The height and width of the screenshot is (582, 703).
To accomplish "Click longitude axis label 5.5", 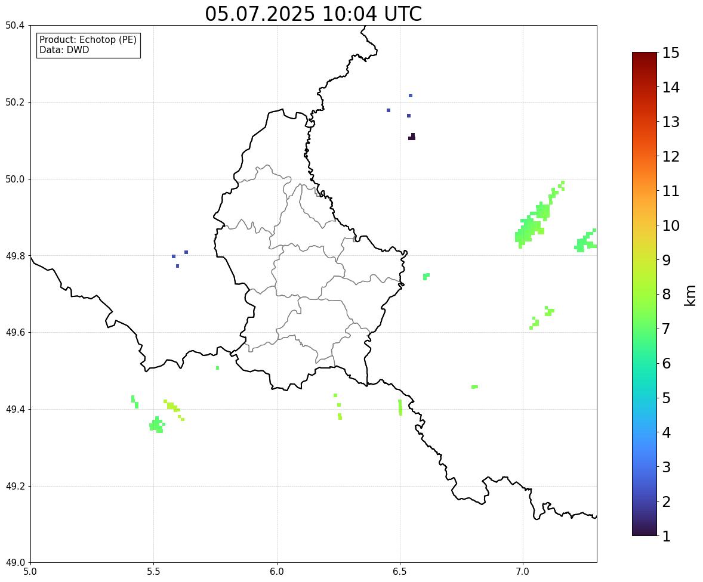I will coord(154,572).
